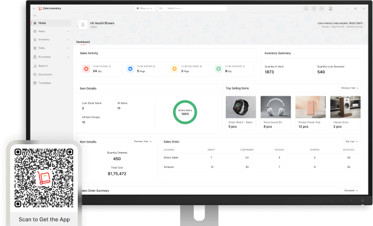This screenshot has width=373, height=226.
Task: Click the Reports chart icon
Action: 35,66
